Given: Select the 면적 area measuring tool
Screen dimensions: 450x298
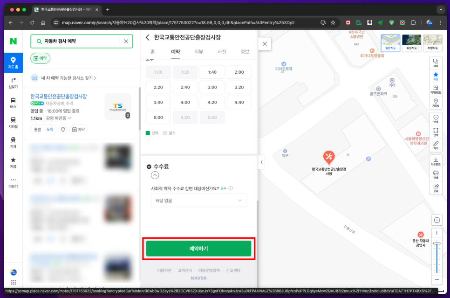Looking at the screenshot, I should click(x=436, y=132).
